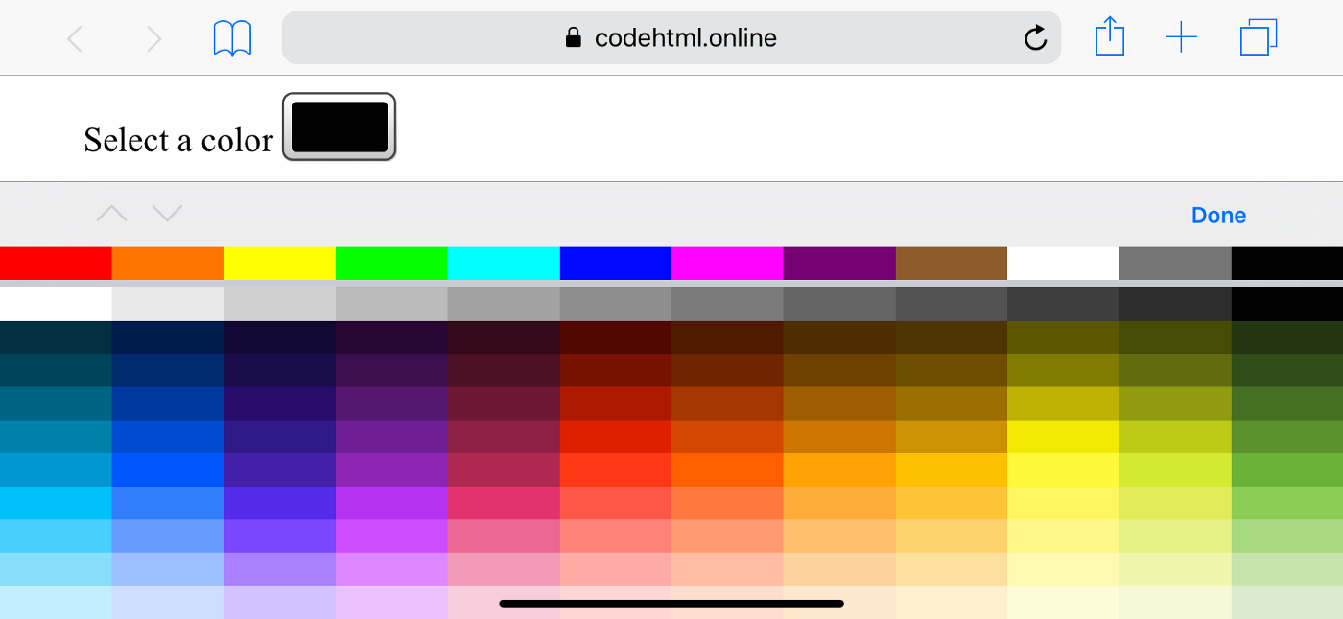
Task: Pick the orange swatch in top row
Action: point(168,264)
